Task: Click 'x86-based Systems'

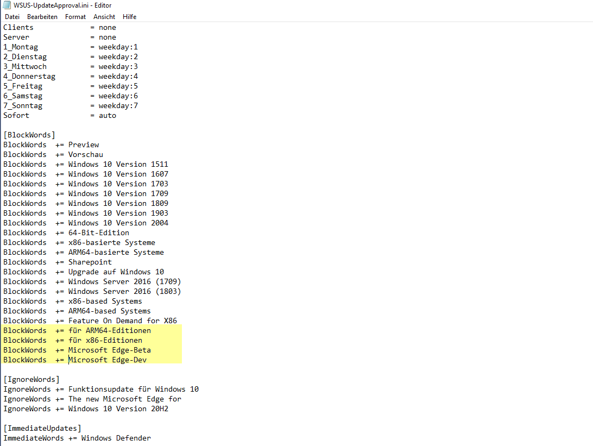Action: point(105,301)
